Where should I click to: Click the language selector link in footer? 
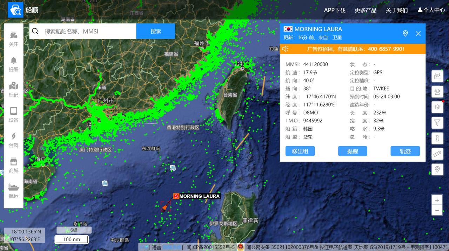pos(172,247)
